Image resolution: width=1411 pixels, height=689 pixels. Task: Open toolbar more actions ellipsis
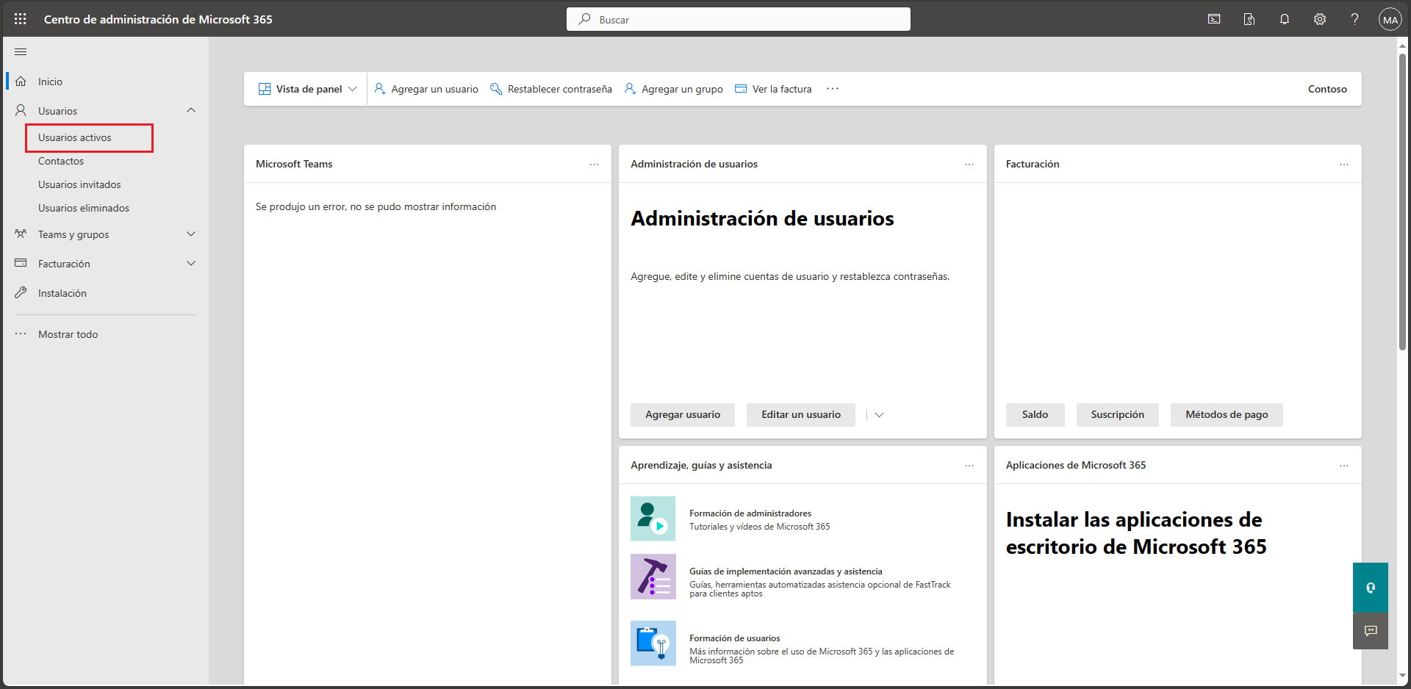832,89
